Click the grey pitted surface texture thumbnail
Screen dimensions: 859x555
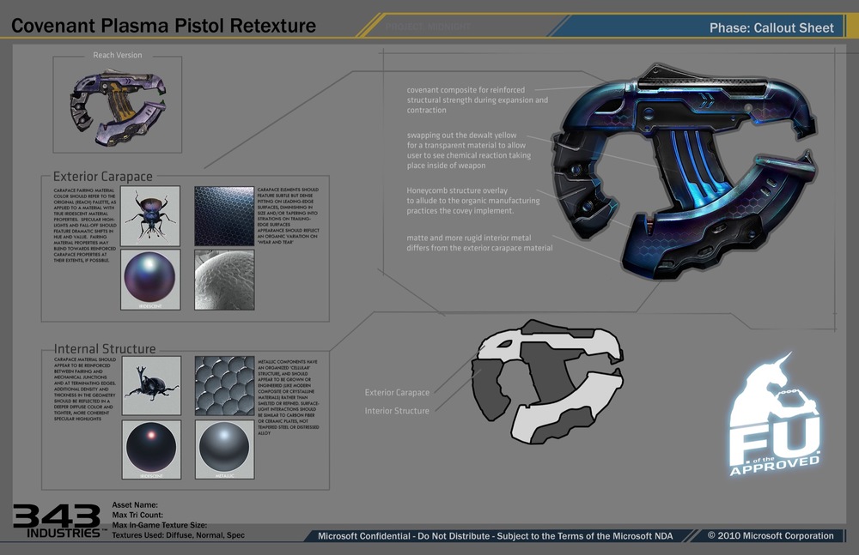click(223, 280)
